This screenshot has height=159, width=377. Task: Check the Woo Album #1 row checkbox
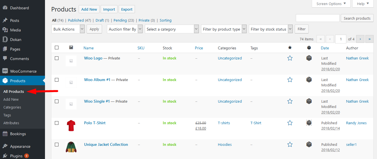[57, 80]
